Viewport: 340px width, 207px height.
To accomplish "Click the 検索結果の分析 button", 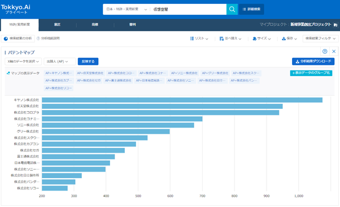I will pos(18,38).
